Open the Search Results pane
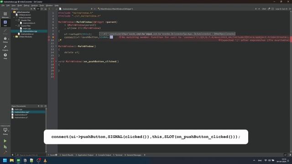The image size is (292, 164). click(x=67, y=155)
